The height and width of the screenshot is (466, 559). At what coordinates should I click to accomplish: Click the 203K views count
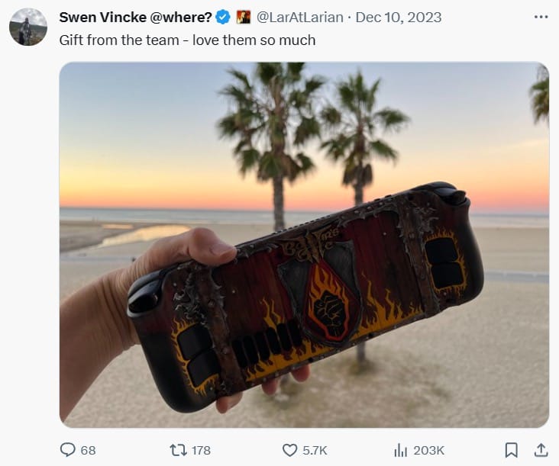(x=428, y=450)
